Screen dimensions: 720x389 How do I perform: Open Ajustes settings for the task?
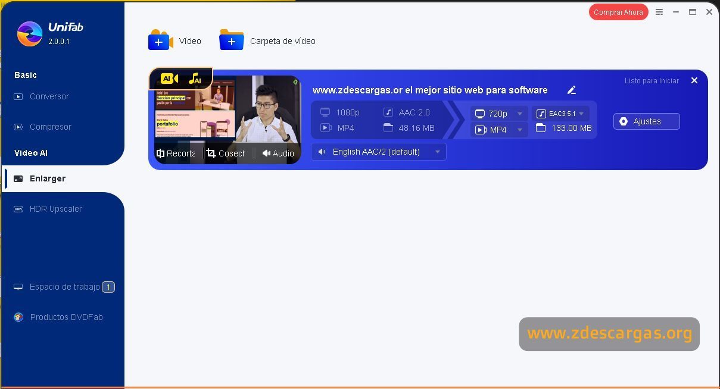(647, 121)
